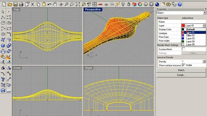The width and height of the screenshot is (207, 116).
Task: Select the Polygon tool in sidebar
Action: click(3, 34)
